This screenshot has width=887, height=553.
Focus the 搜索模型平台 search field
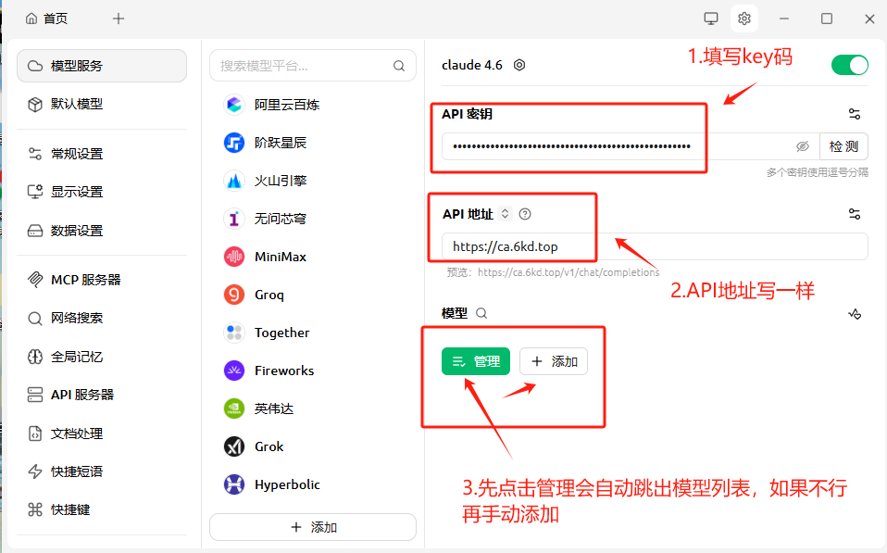(x=313, y=66)
